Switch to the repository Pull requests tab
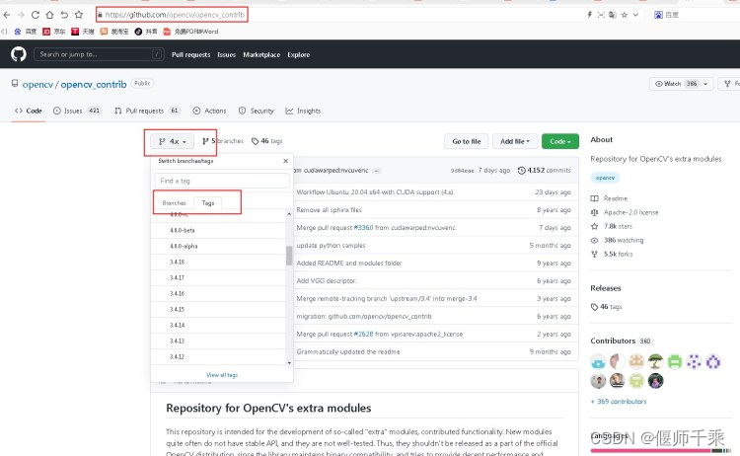 (x=147, y=111)
